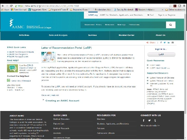Reload the page with the refresh icon

point(11,6)
